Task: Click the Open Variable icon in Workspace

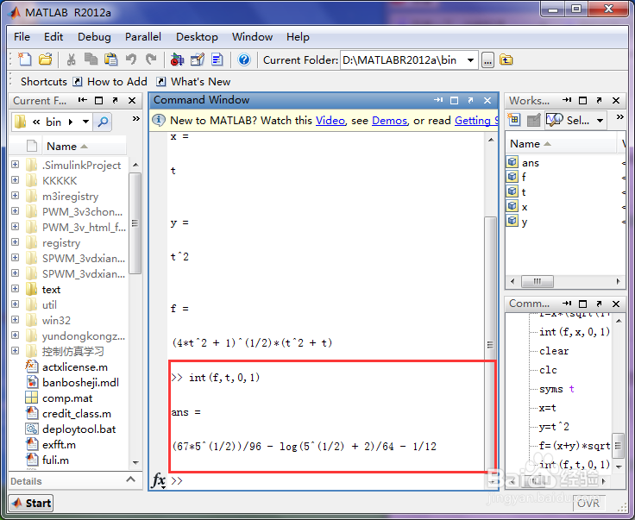Action: click(x=534, y=120)
